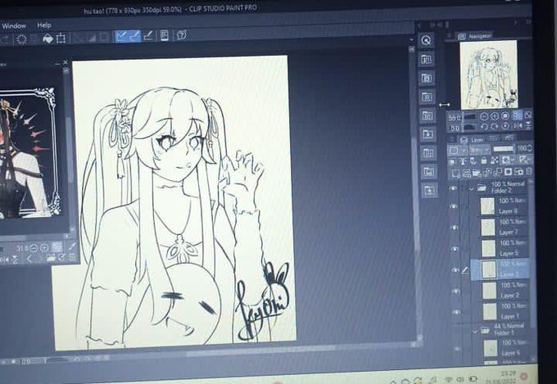Open CLIP STUDIO support question-mark icon

182,35
